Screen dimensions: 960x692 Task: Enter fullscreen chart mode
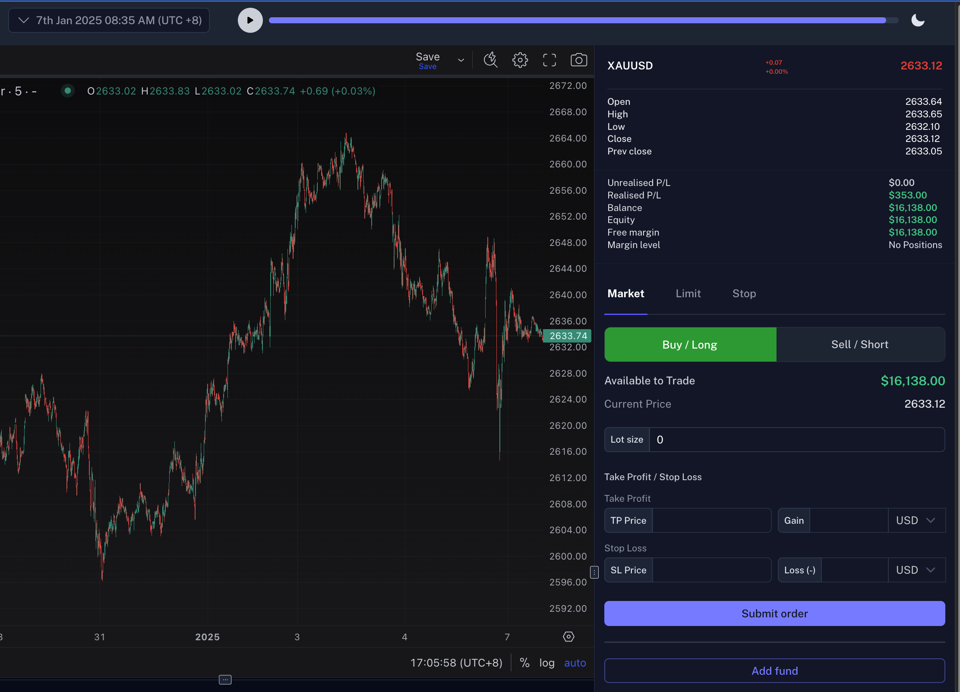pos(549,60)
